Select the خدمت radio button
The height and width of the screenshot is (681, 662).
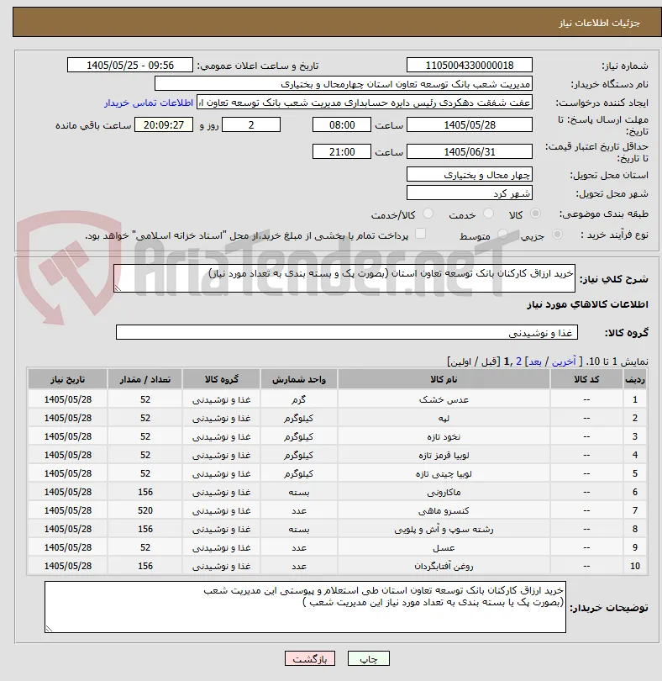[x=488, y=214]
